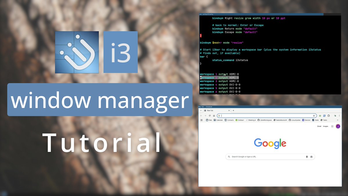This screenshot has width=348, height=196.
Task: Open the purple J account avatar
Action: [338, 126]
